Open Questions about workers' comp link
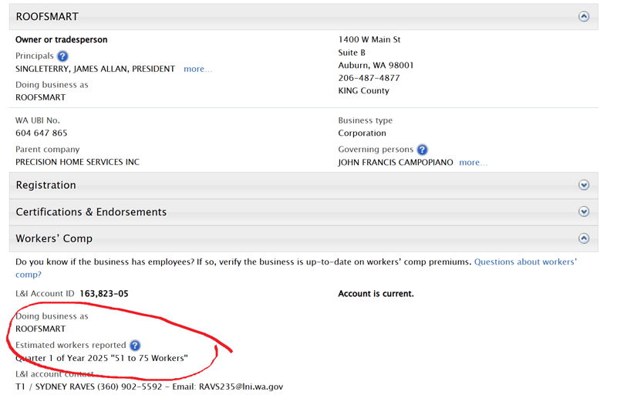 [x=525, y=262]
